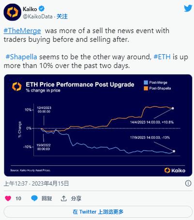
Task: Click the Kaiko watermark at chart bottom
Action: tap(175, 171)
